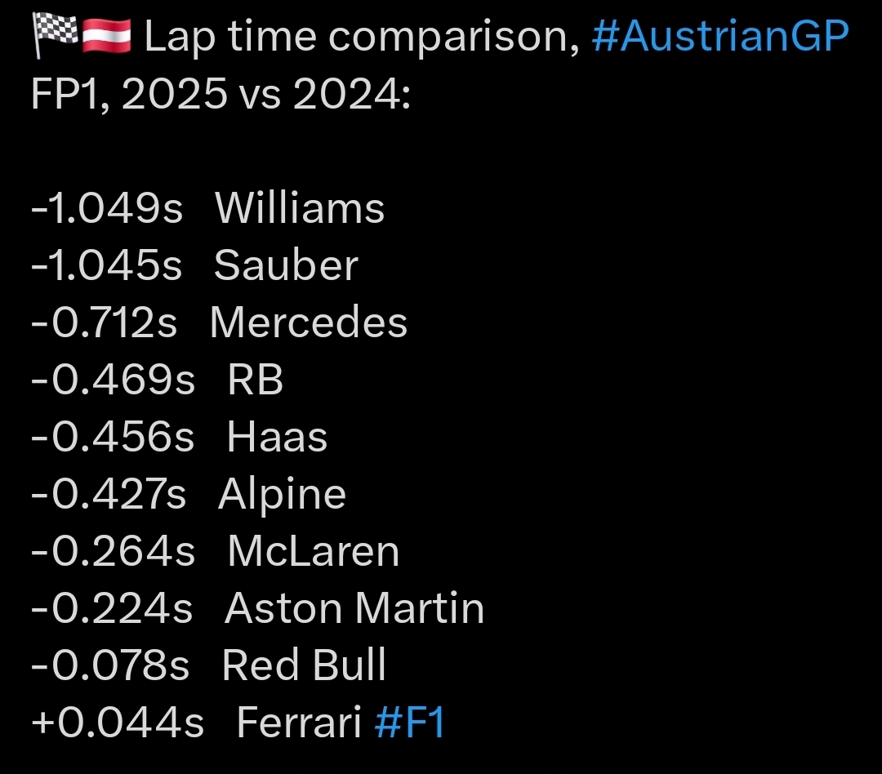This screenshot has height=774, width=882.
Task: Click the Austrian flag emoji
Action: [x=107, y=35]
